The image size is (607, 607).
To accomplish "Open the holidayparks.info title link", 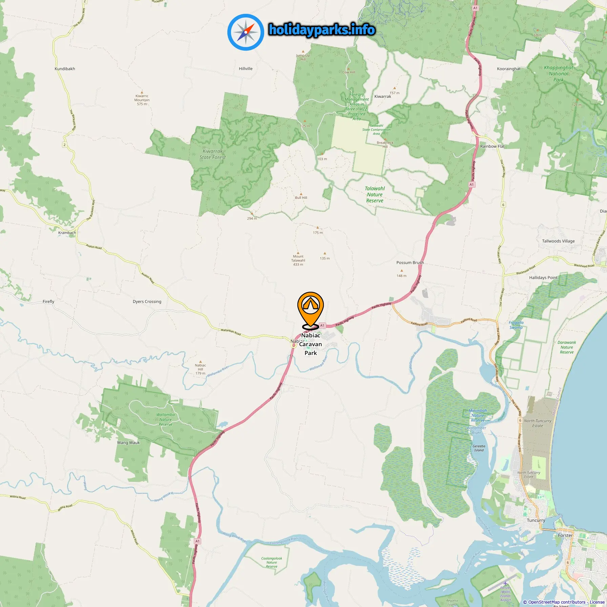I will [x=322, y=30].
